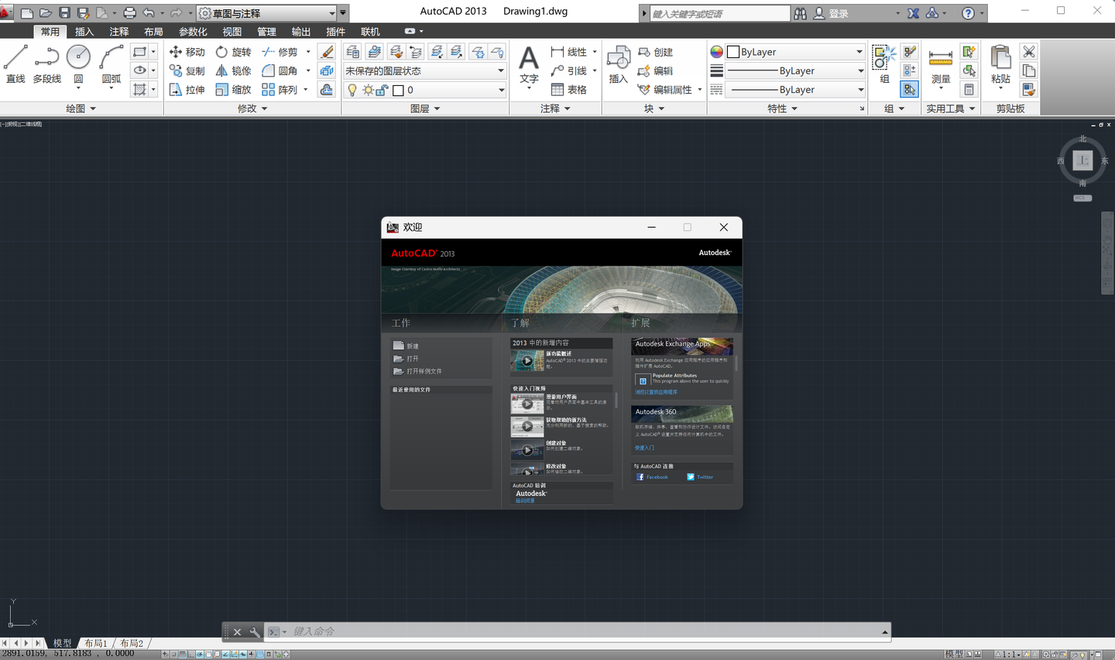The image size is (1115, 660).
Task: Expand the 修改 (Modify) panel
Action: pos(252,108)
